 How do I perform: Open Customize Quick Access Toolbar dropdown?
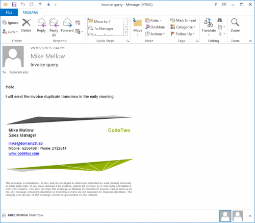56,5
